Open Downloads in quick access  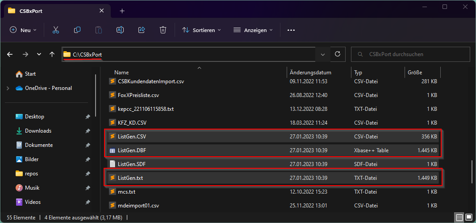click(33, 131)
